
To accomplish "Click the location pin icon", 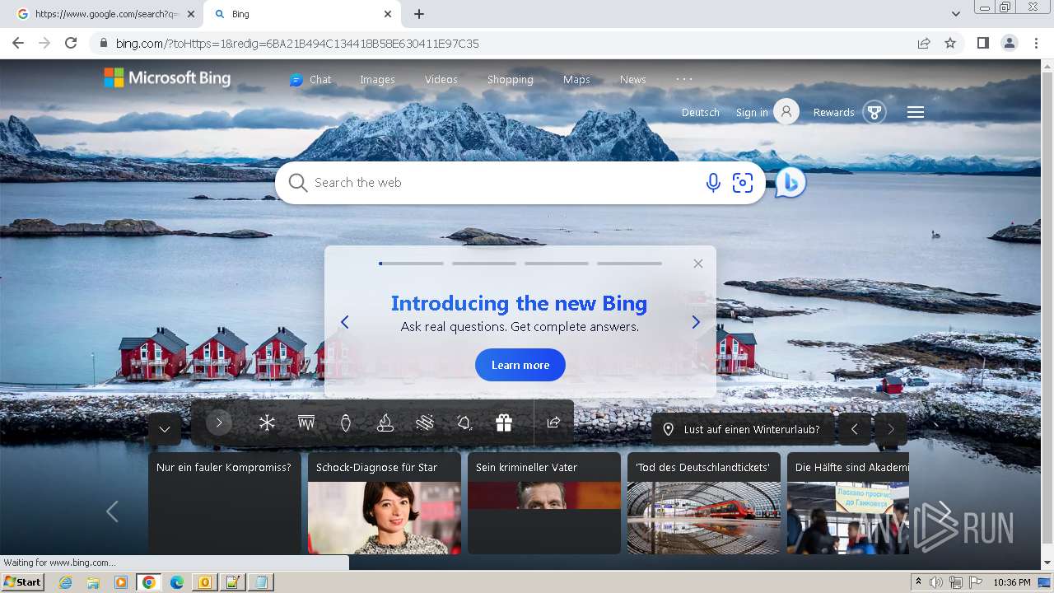I will [669, 429].
